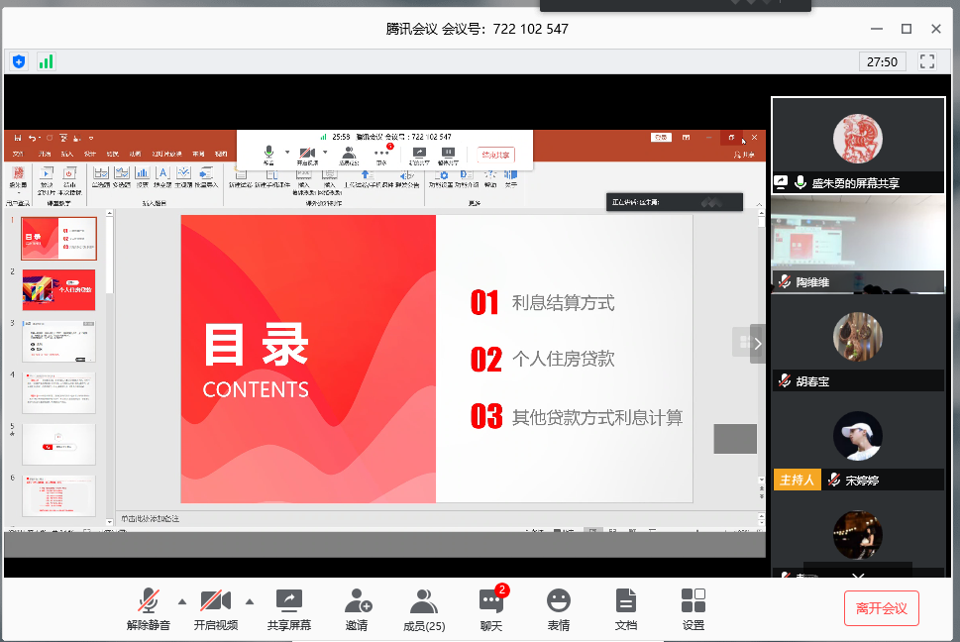Enter fullscreen mode using the top-right icon

click(927, 61)
